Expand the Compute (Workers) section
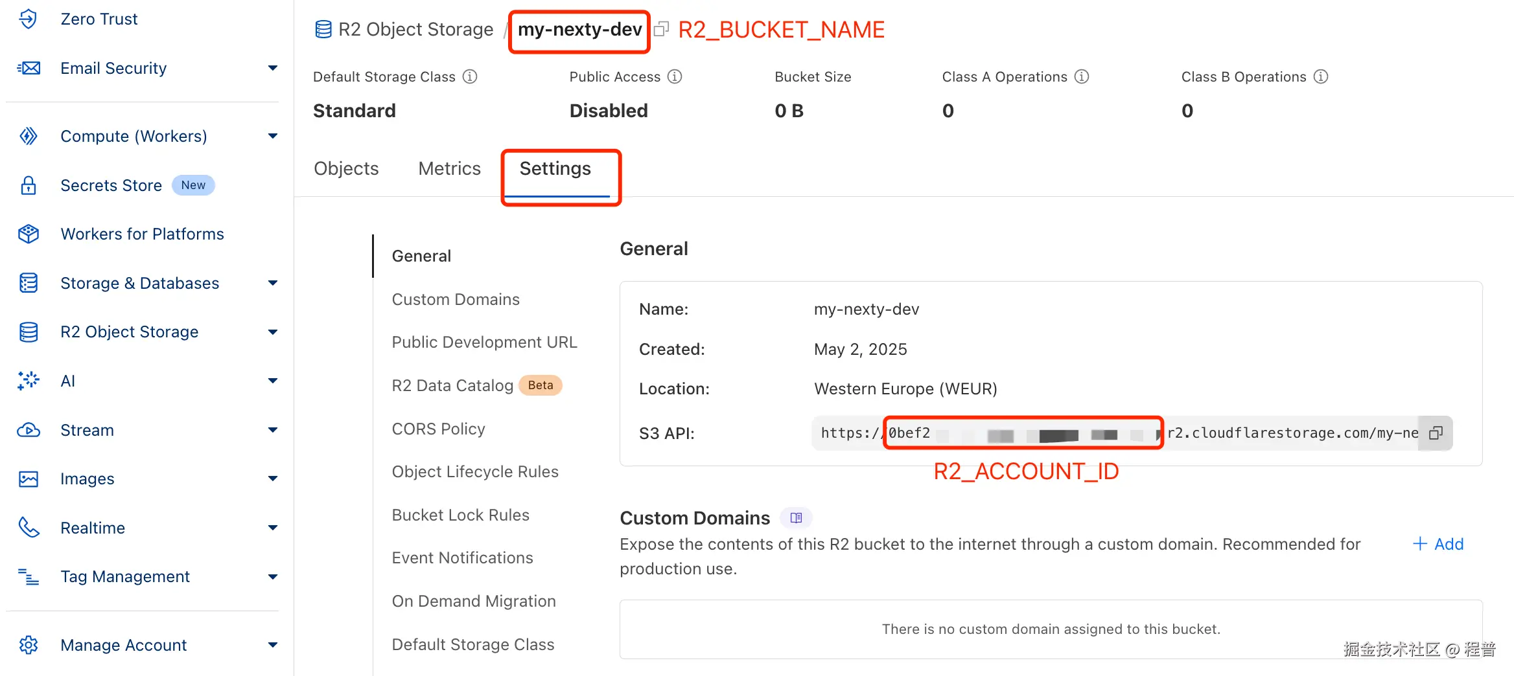This screenshot has height=676, width=1514. click(273, 136)
